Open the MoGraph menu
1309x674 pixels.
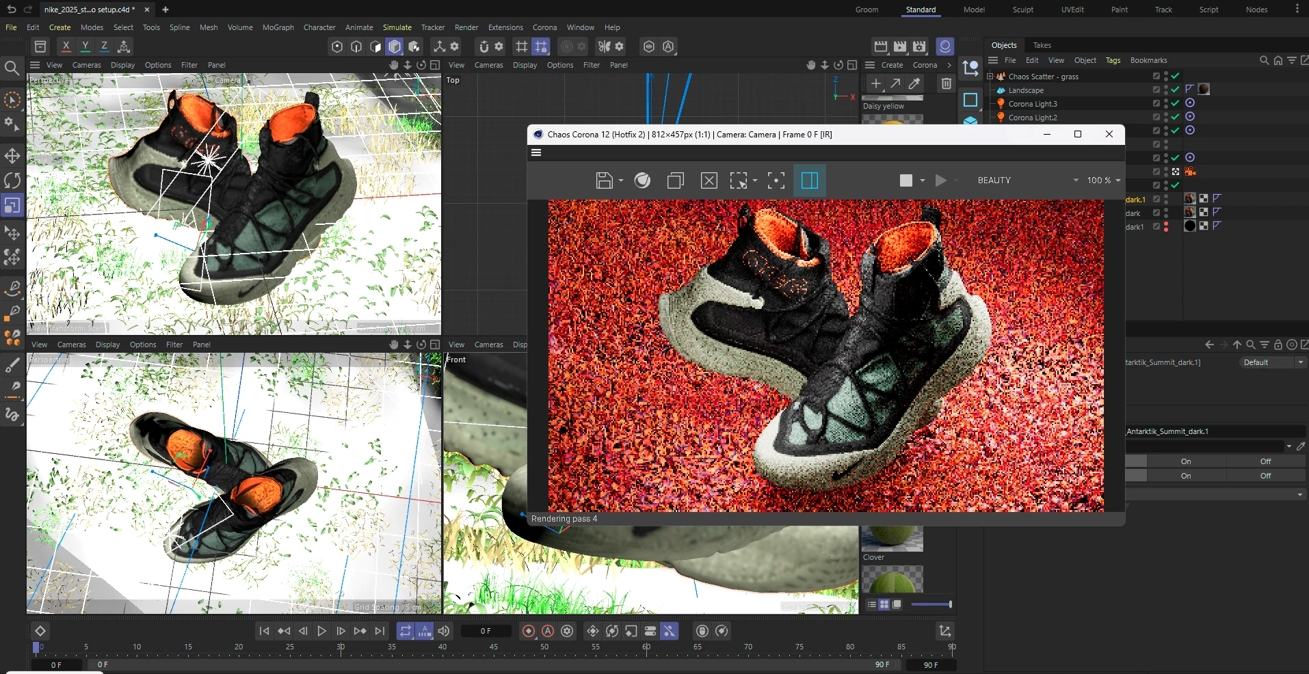click(x=278, y=27)
